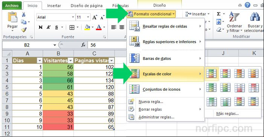
Task: Open the fill color dropdown arrow
Action: (93, 27)
